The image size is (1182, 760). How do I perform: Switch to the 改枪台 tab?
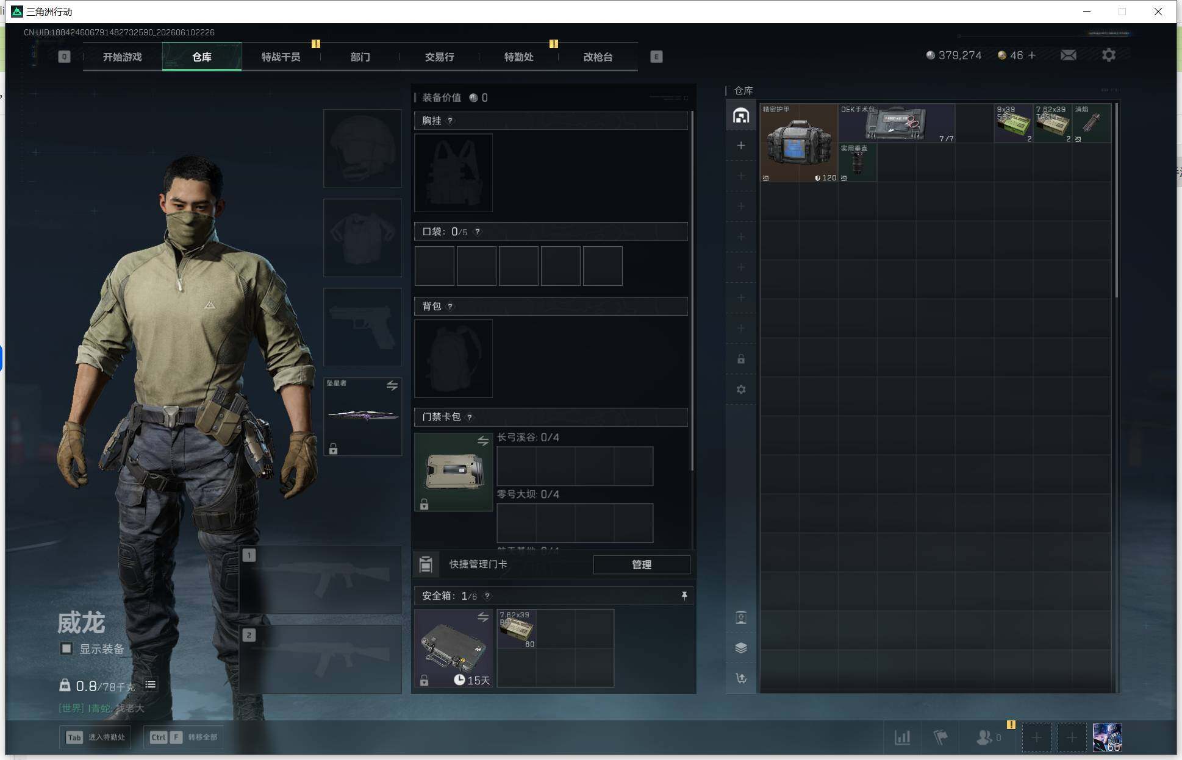click(x=598, y=57)
